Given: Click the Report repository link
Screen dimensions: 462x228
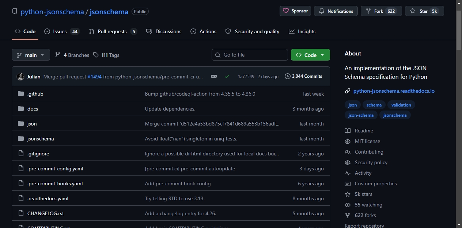Looking at the screenshot, I should coord(364,226).
